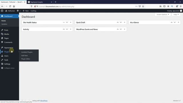Toggle Activity panel
Viewport: 183px width, 103px height.
[x=71, y=29]
